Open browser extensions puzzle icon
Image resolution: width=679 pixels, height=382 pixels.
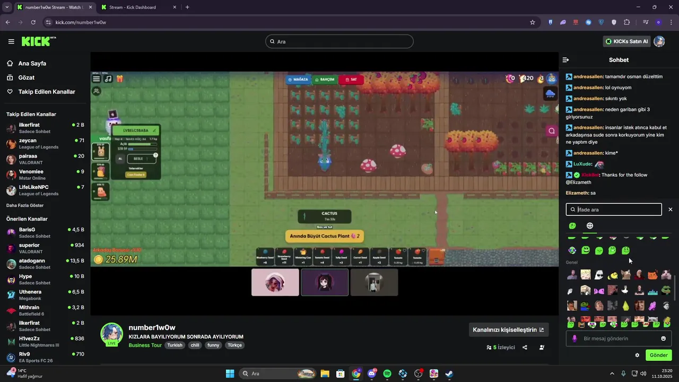(x=627, y=22)
